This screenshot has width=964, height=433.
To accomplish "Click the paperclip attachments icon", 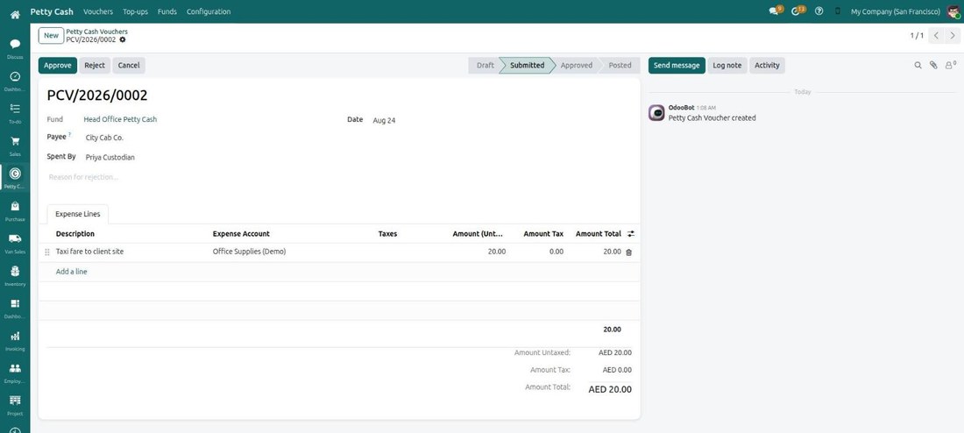I will point(933,65).
